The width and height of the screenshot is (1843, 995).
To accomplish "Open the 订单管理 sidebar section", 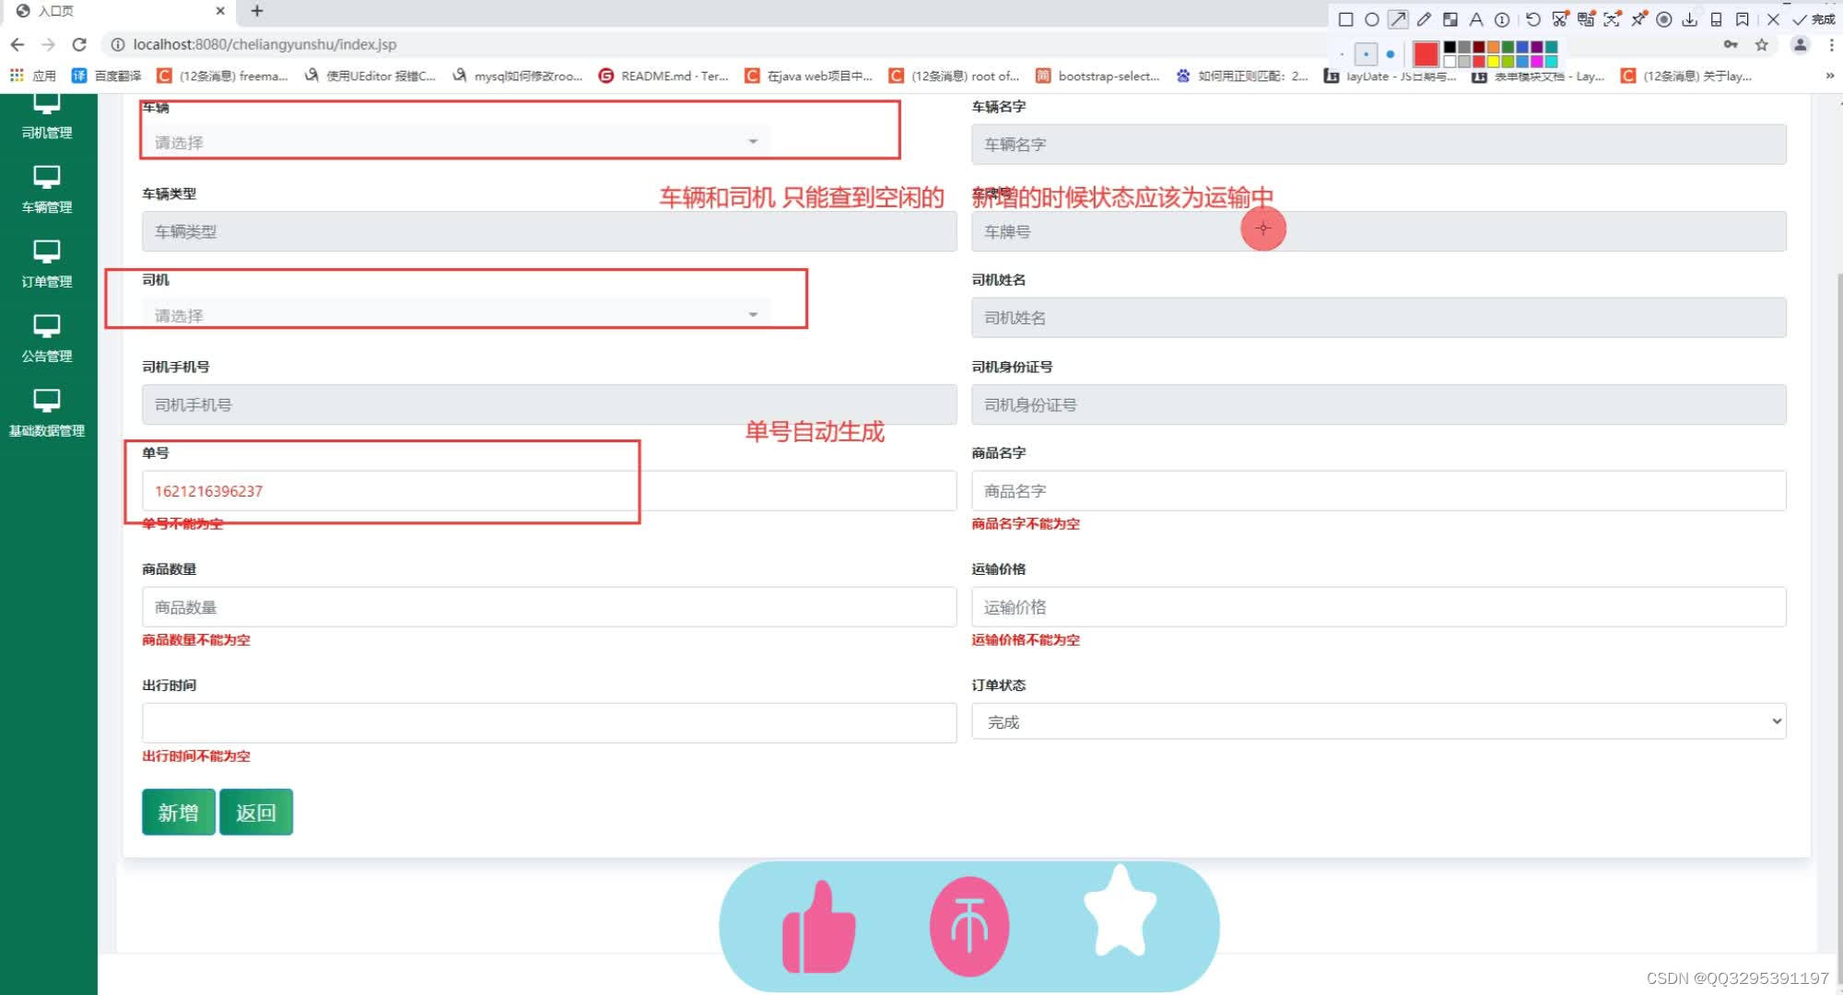I will [47, 265].
